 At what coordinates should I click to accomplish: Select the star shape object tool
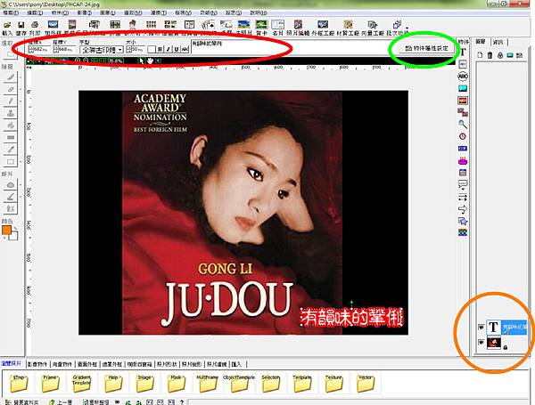tap(463, 221)
